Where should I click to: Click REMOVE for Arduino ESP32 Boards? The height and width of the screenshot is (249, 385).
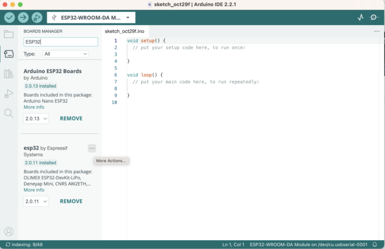click(71, 118)
